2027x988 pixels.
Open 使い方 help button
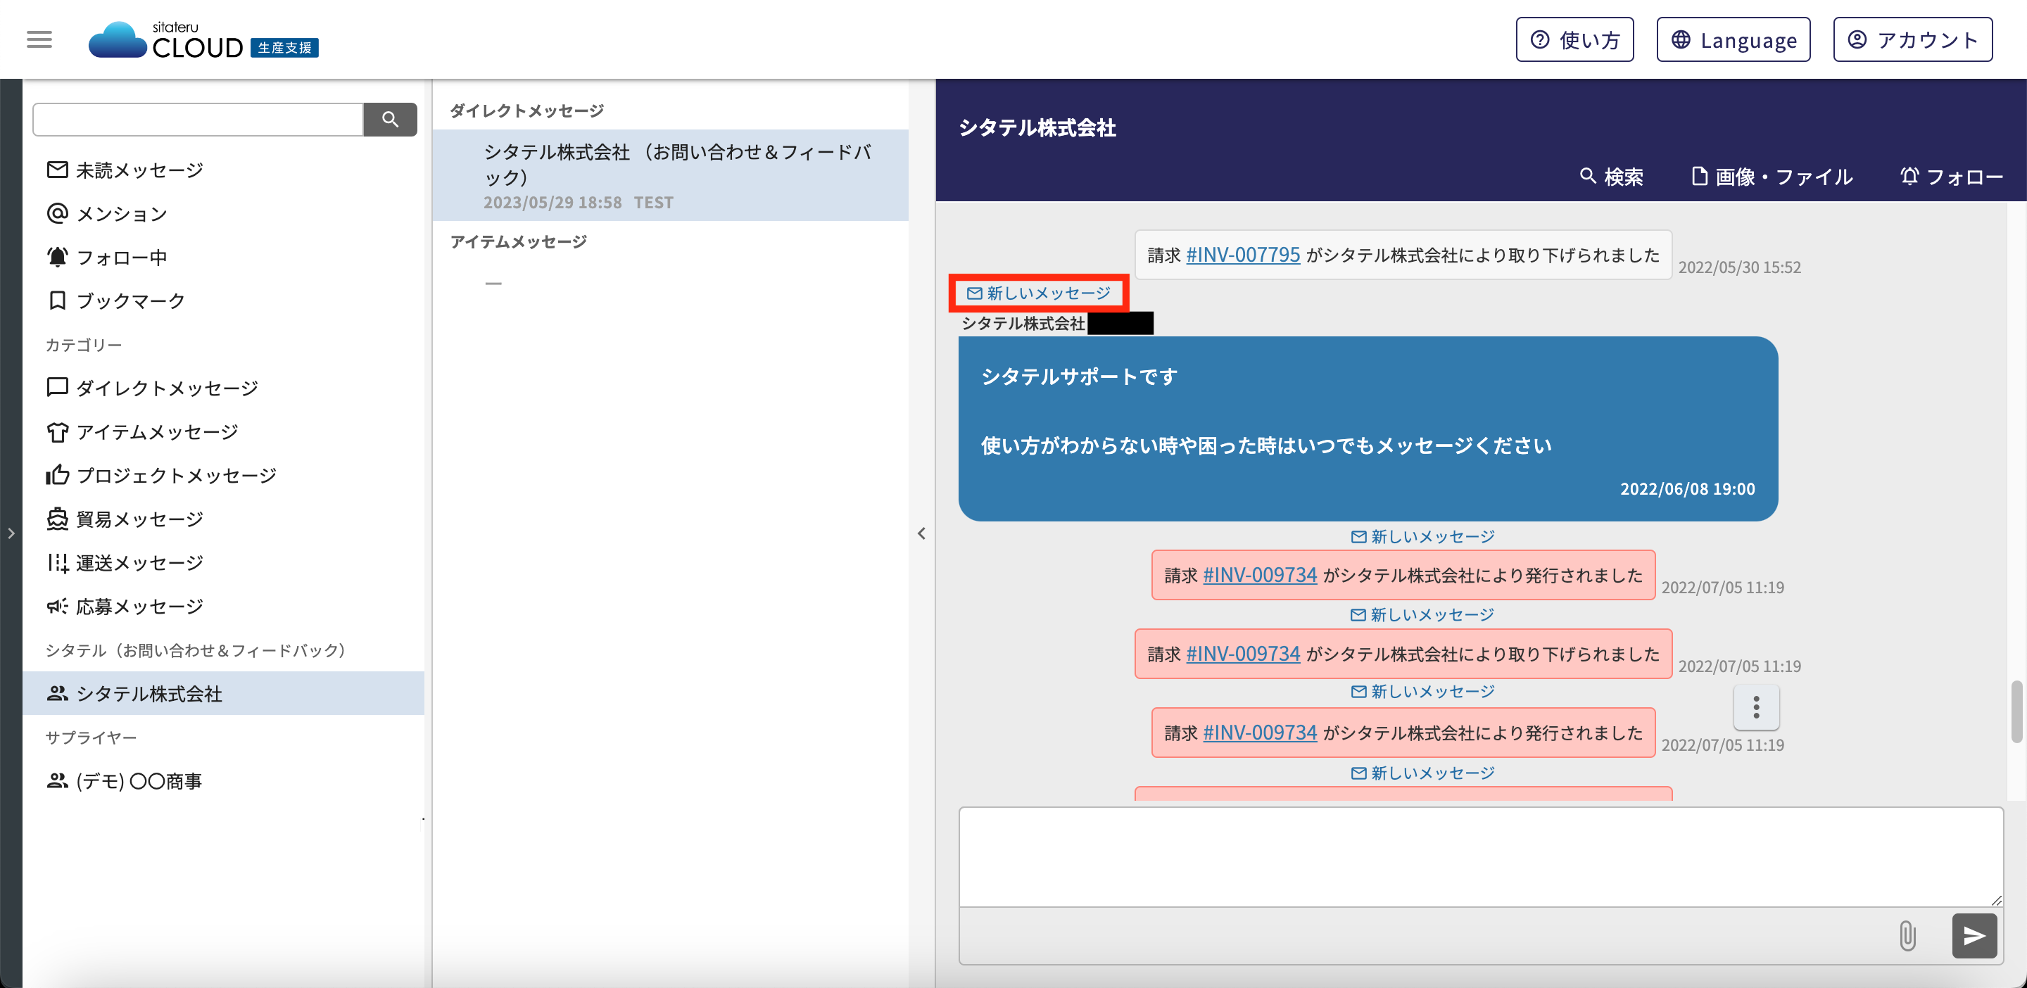pos(1574,39)
